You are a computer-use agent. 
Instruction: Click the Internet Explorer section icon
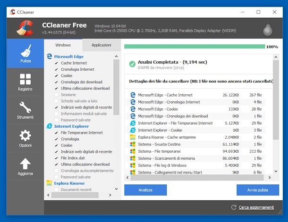[49, 126]
